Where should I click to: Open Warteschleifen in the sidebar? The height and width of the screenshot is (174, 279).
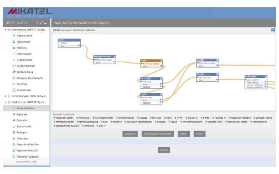coord(27,108)
